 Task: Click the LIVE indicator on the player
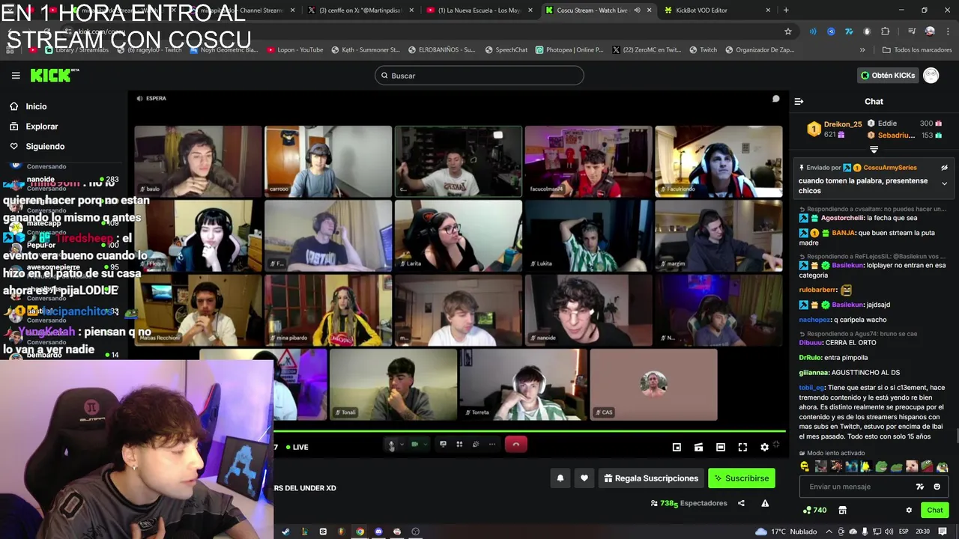tap(297, 448)
